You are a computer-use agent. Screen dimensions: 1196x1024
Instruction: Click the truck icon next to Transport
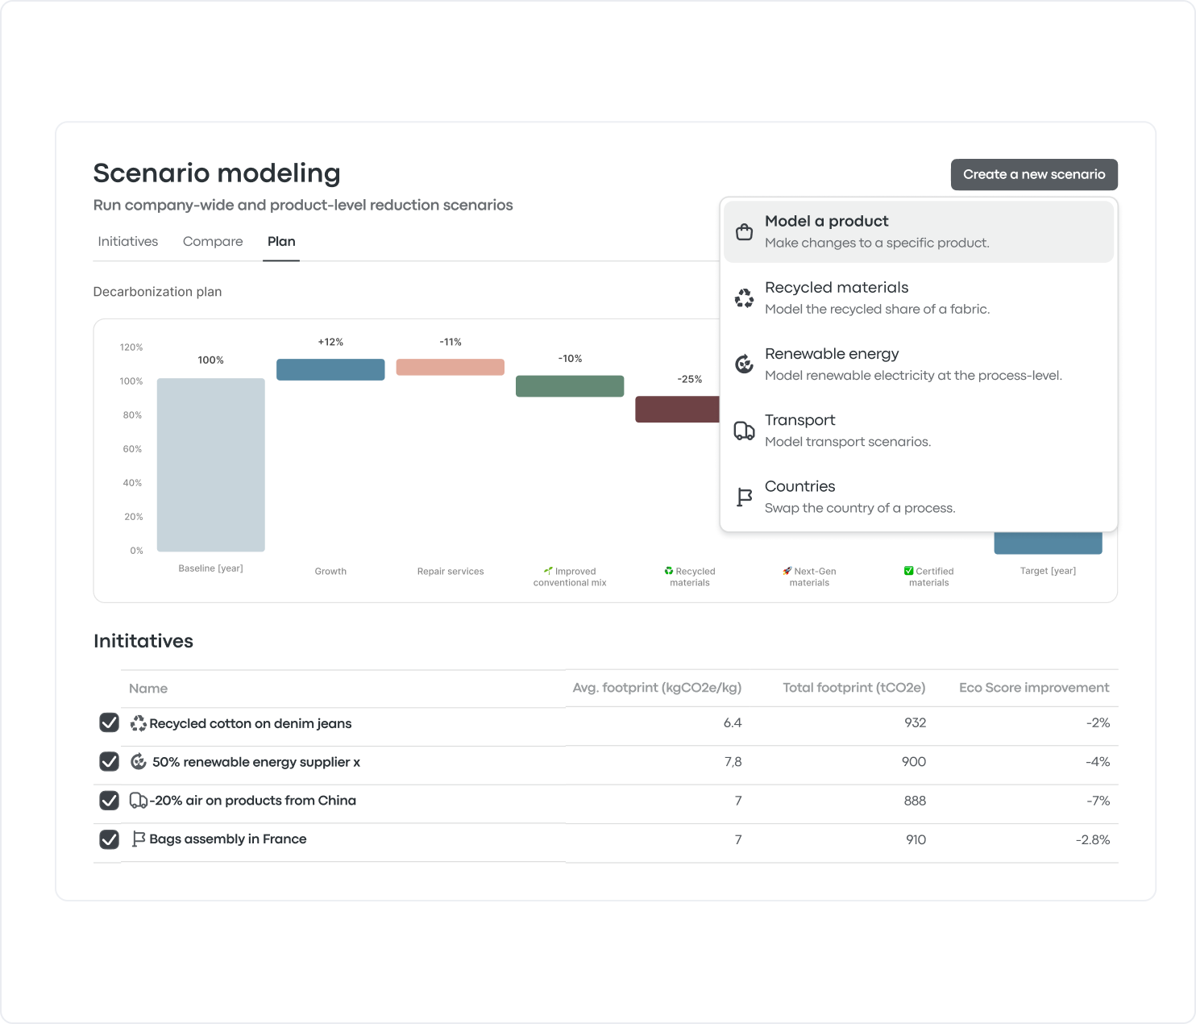[x=744, y=431]
